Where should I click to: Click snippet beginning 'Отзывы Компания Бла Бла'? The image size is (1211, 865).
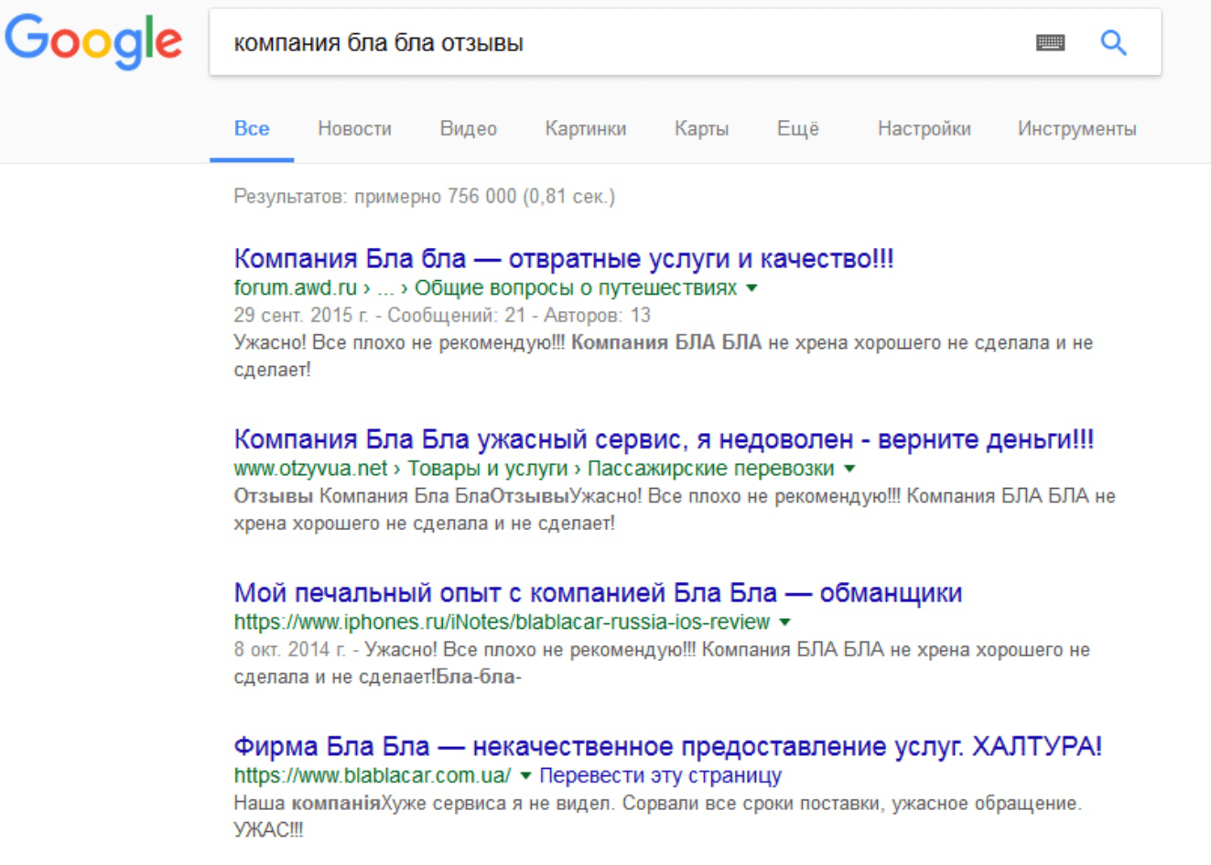pos(675,510)
